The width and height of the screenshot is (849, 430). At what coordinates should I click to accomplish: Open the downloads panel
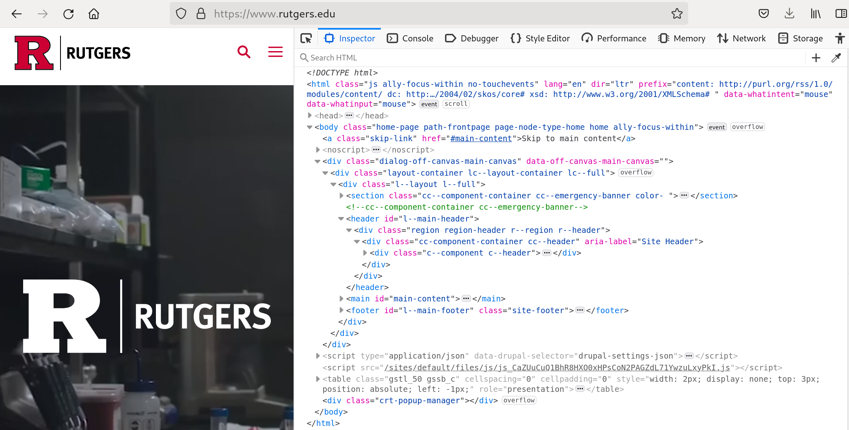789,14
